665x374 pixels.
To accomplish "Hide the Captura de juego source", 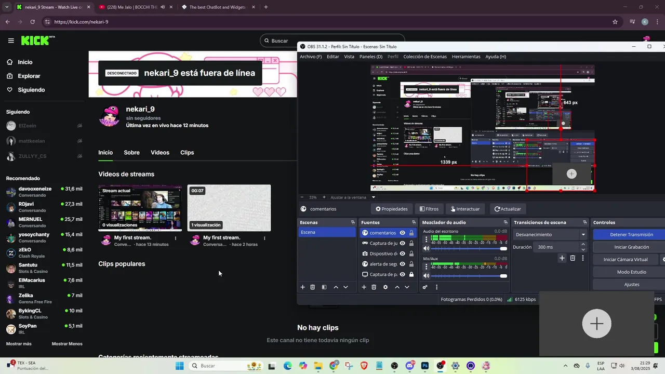I will click(402, 243).
